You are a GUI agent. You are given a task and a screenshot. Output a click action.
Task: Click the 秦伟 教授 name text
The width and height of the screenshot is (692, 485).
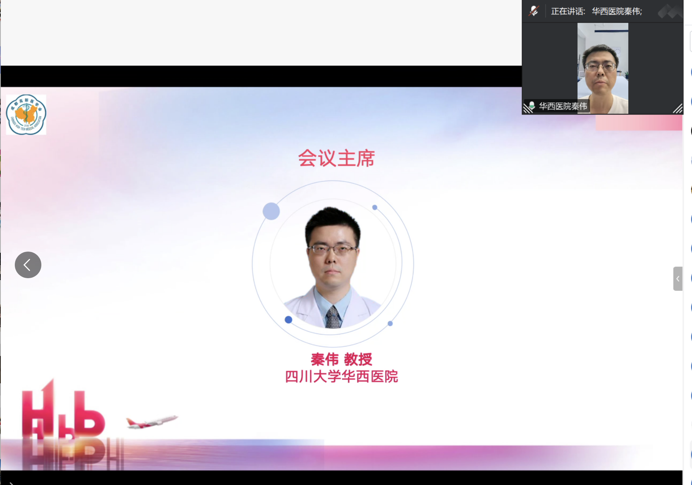[x=341, y=359]
